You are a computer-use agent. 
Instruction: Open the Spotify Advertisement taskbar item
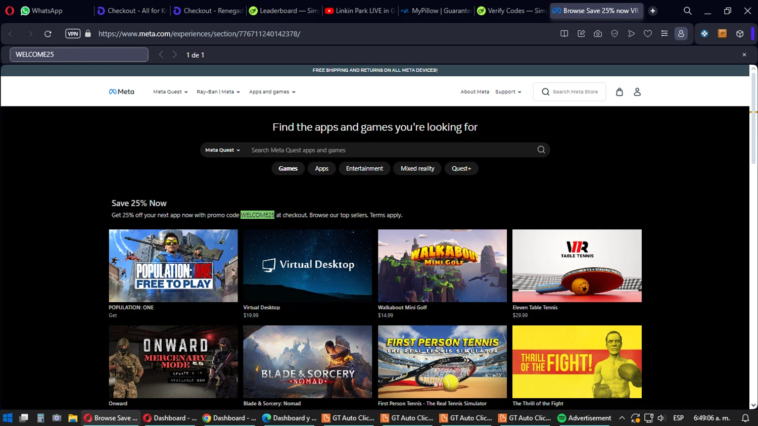point(584,418)
